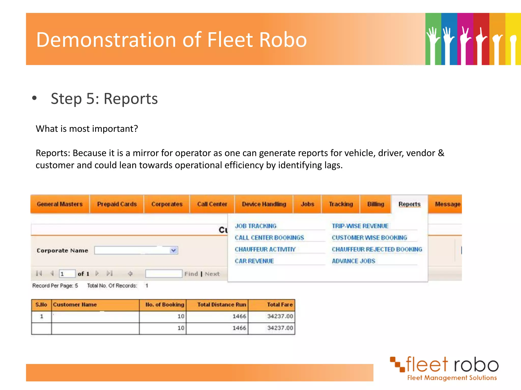Click the back-to-parent report arrow icon
This screenshot has height=390, width=521.
pos(130,273)
